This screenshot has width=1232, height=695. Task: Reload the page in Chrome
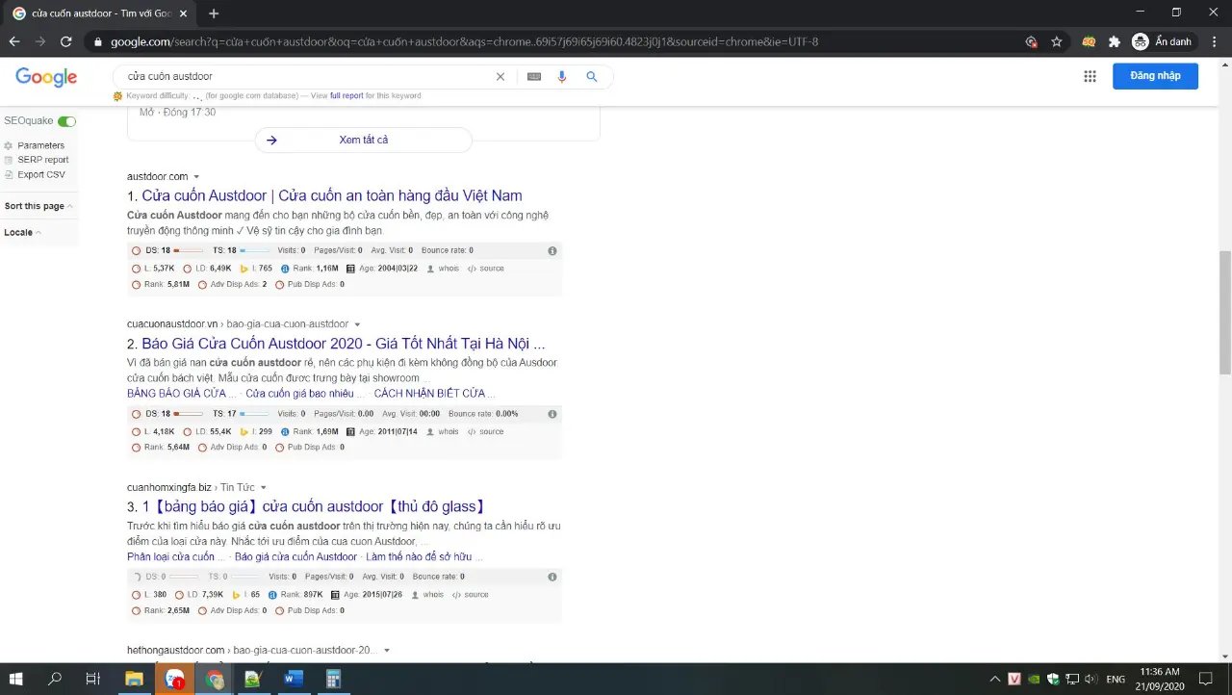65,41
